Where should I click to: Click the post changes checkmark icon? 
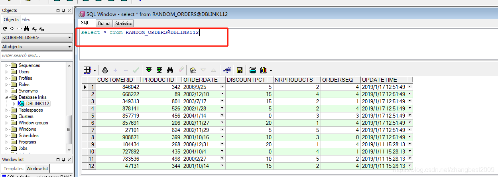coord(136,70)
